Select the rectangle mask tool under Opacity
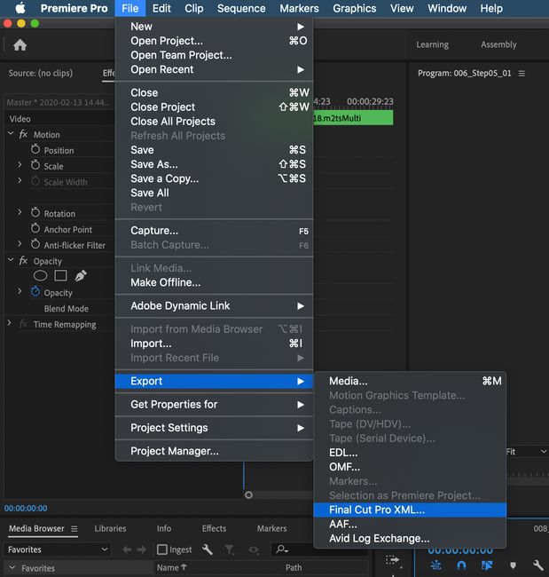Screen dimensions: 549x577 tap(60, 276)
